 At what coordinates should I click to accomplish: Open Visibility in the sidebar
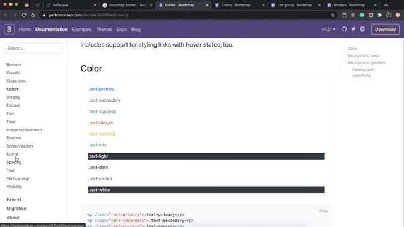click(14, 187)
